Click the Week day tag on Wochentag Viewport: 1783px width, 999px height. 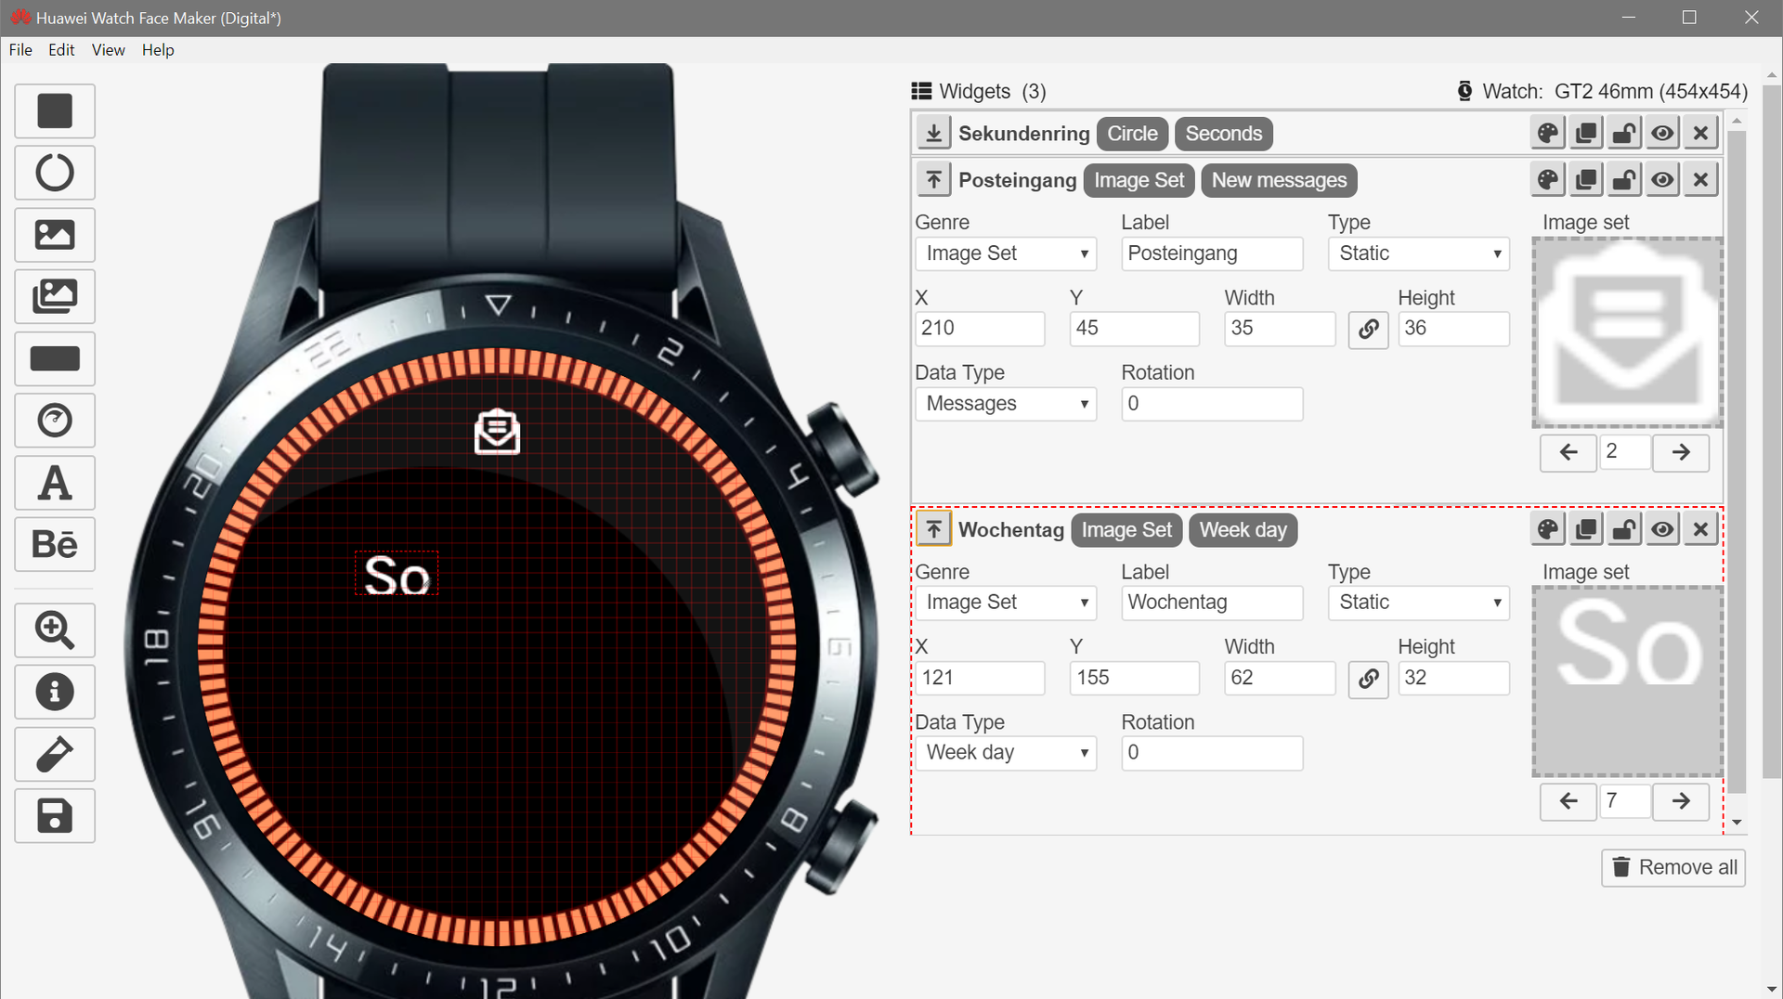click(x=1243, y=530)
